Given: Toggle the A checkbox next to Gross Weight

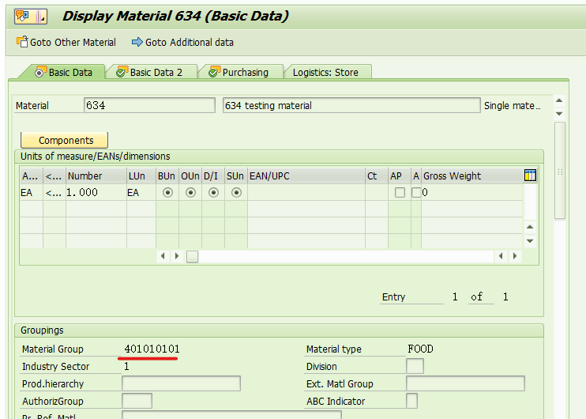Looking at the screenshot, I should click(x=416, y=193).
